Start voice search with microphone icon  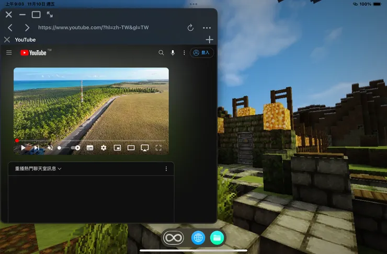pyautogui.click(x=173, y=53)
